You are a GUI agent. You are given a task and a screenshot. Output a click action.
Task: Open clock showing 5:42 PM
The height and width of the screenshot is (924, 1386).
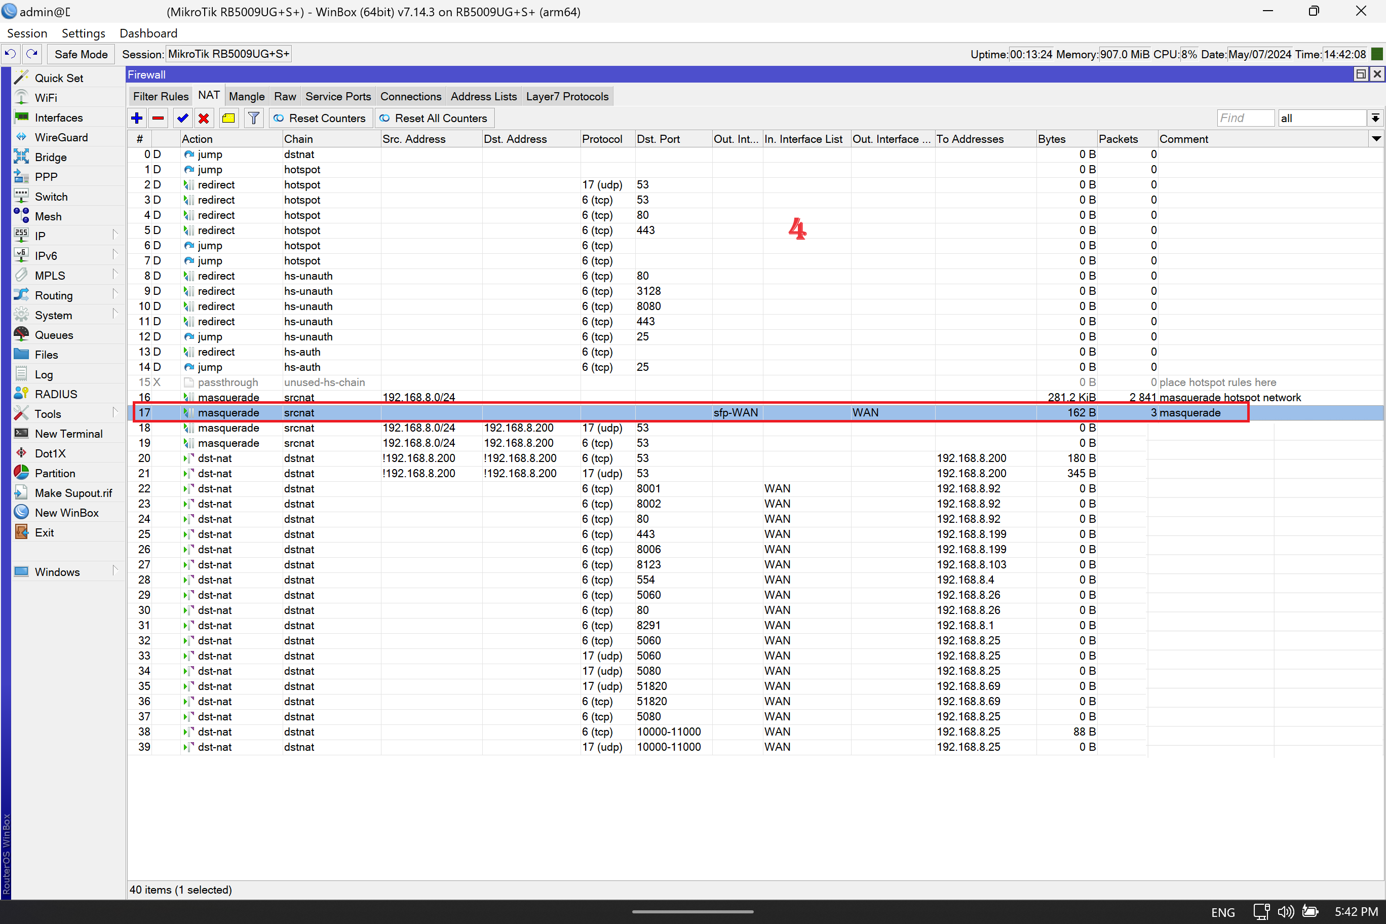tap(1356, 912)
